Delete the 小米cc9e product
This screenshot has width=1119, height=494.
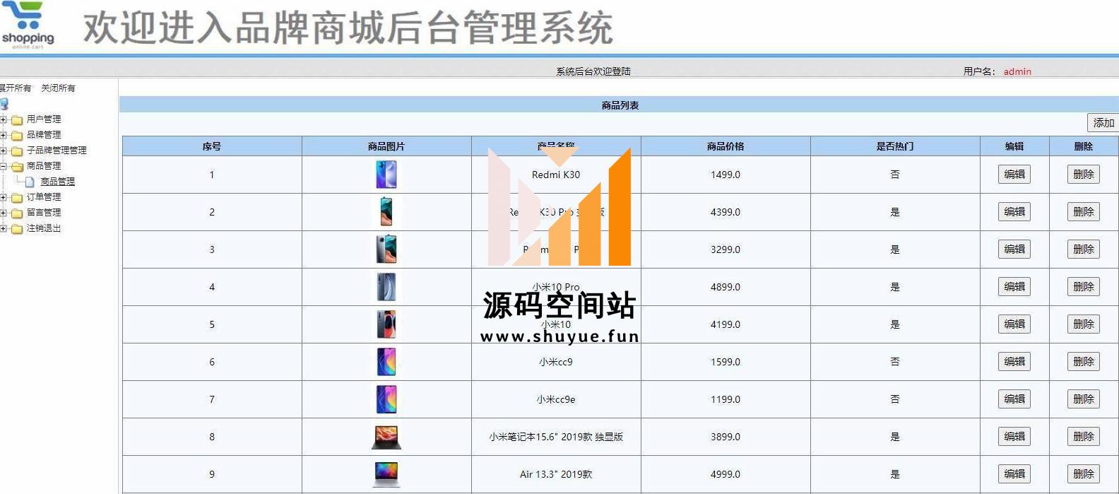(x=1084, y=399)
